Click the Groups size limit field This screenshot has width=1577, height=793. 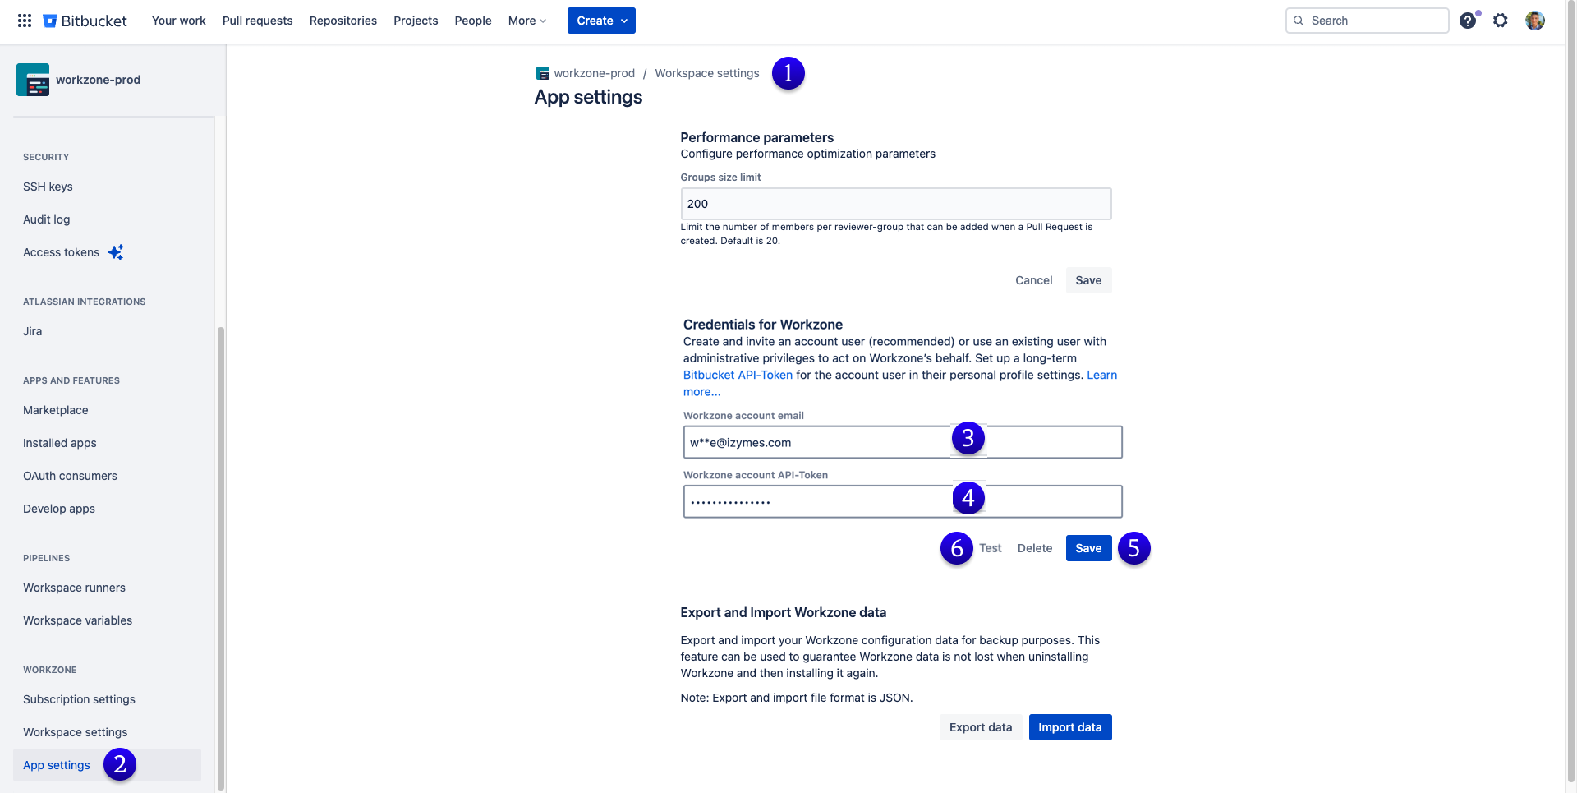pyautogui.click(x=895, y=204)
